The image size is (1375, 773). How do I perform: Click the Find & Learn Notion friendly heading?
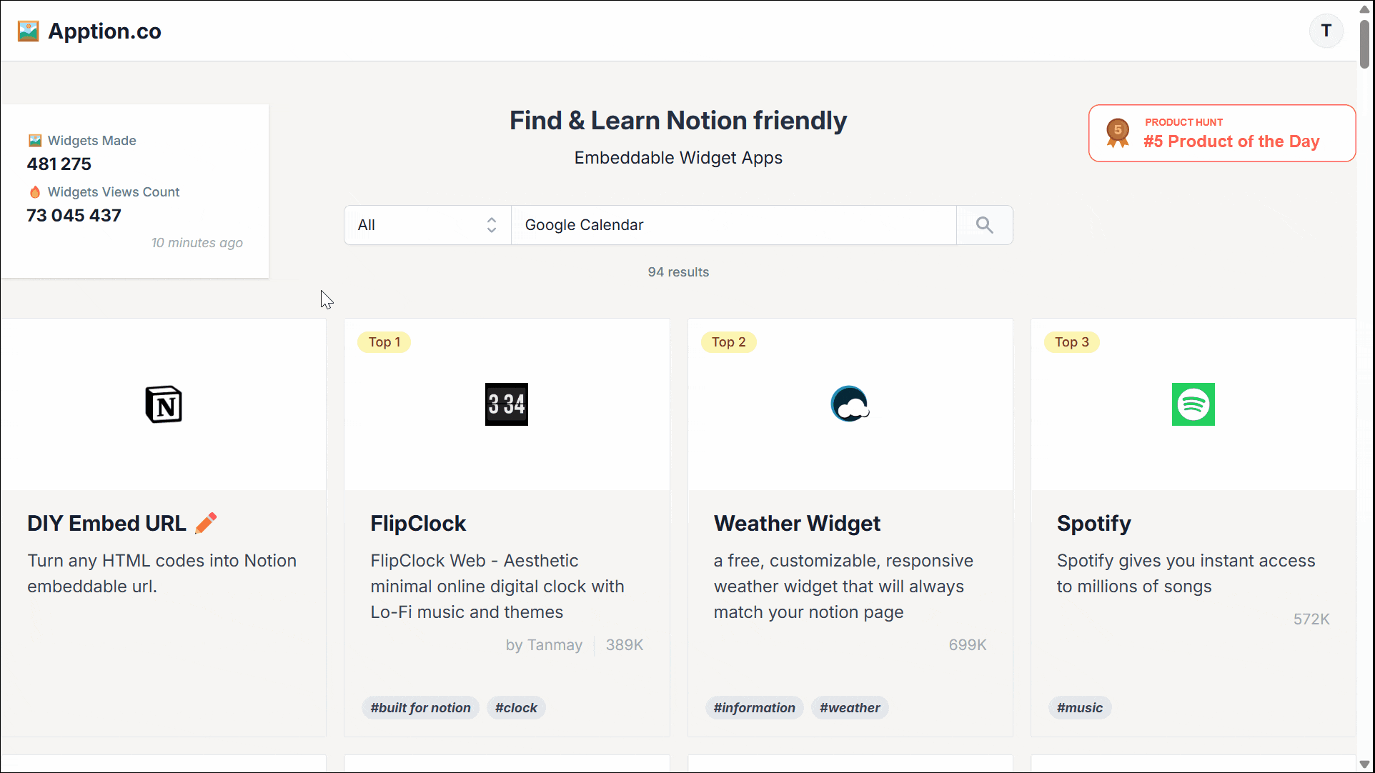tap(678, 121)
